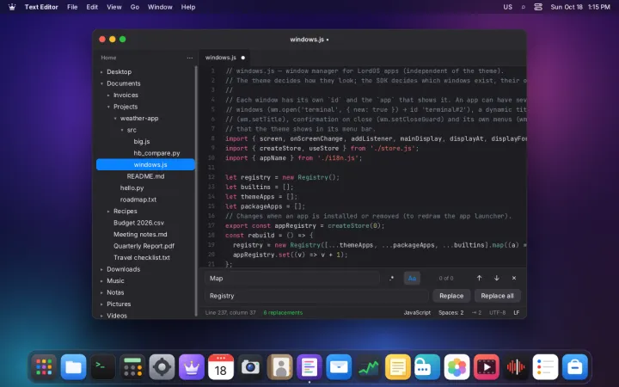Screen dimensions: 619x387
Task: Click unsaved dot on windows.js tab
Action: tap(242, 58)
